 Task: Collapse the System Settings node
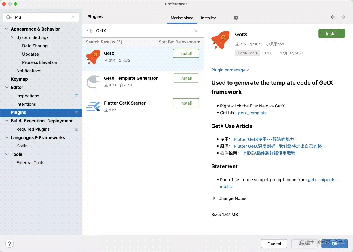pos(13,37)
